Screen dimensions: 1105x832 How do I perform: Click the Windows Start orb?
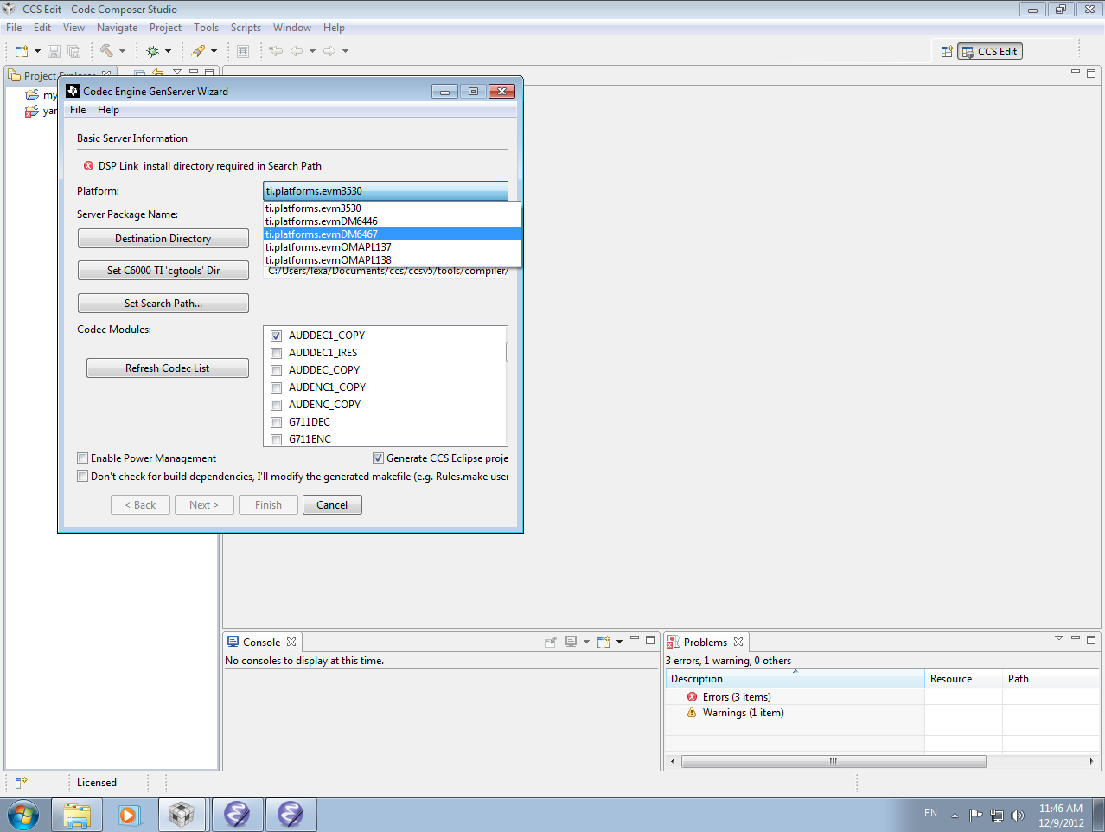(x=23, y=815)
